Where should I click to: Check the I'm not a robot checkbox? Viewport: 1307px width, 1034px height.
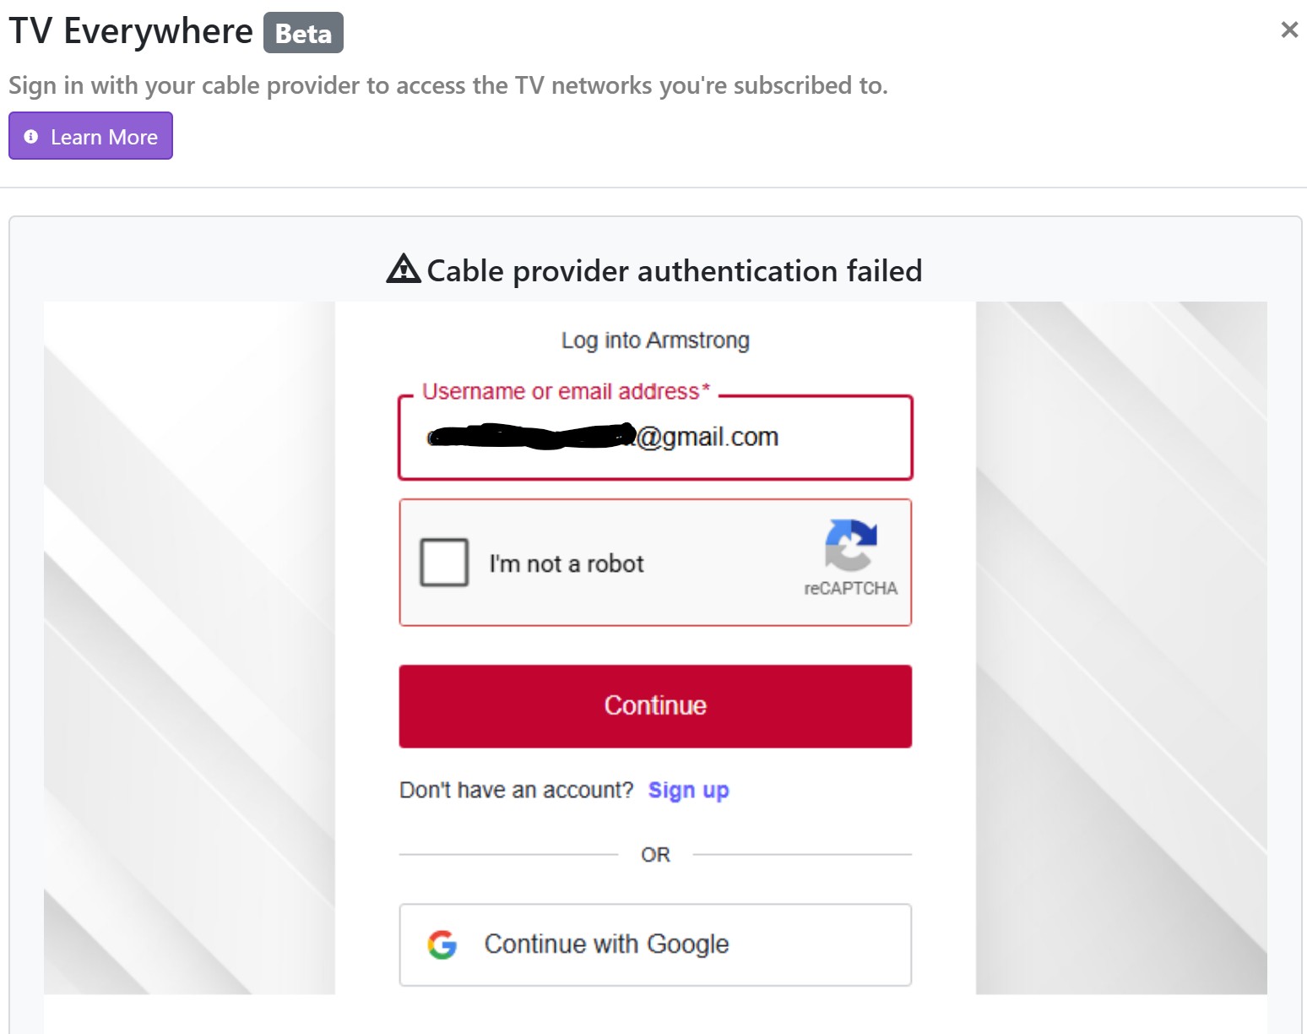pos(444,563)
